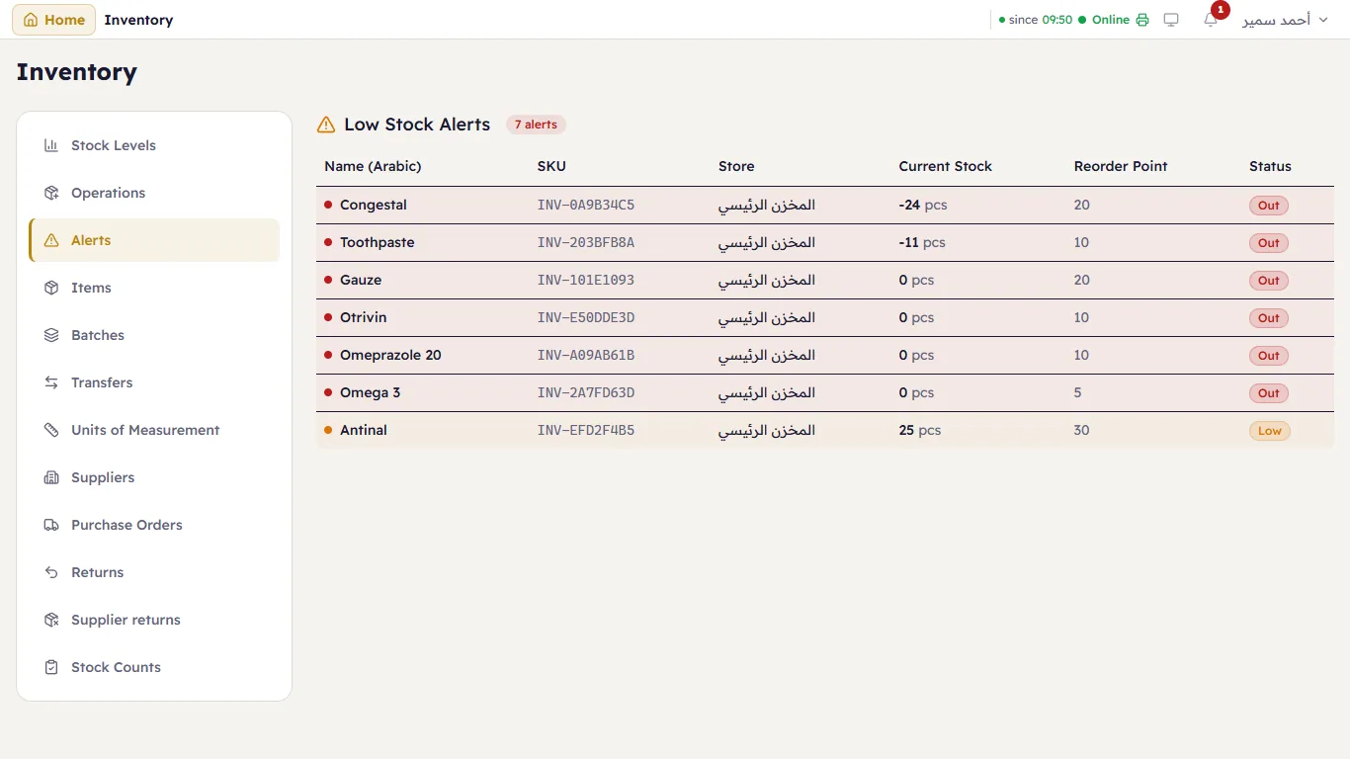Click the Inventory breadcrumb label
Screen dimensions: 1350x759
coord(138,20)
